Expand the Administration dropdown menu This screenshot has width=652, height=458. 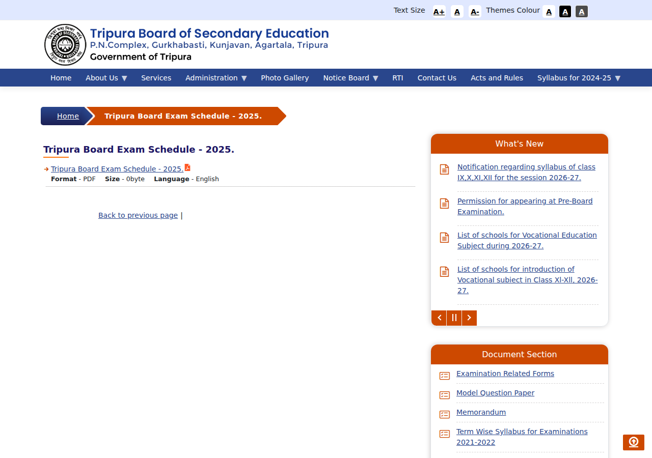coord(216,78)
